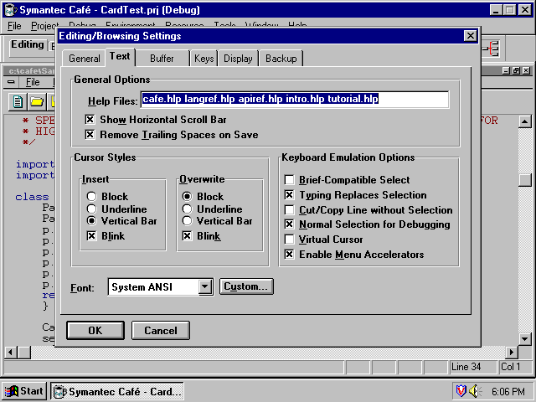Click the vertical scrollbar thumb
Image resolution: width=536 pixels, height=402 pixels.
(525, 180)
